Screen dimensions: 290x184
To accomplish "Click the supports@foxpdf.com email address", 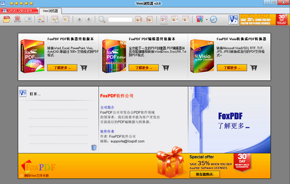I will pyautogui.click(x=127, y=141).
